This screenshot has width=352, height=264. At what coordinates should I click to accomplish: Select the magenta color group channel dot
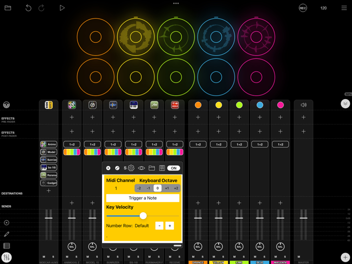pos(281,105)
